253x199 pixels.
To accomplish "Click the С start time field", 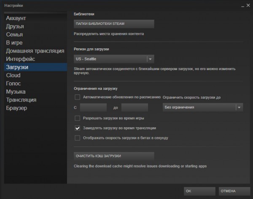I will point(93,107).
